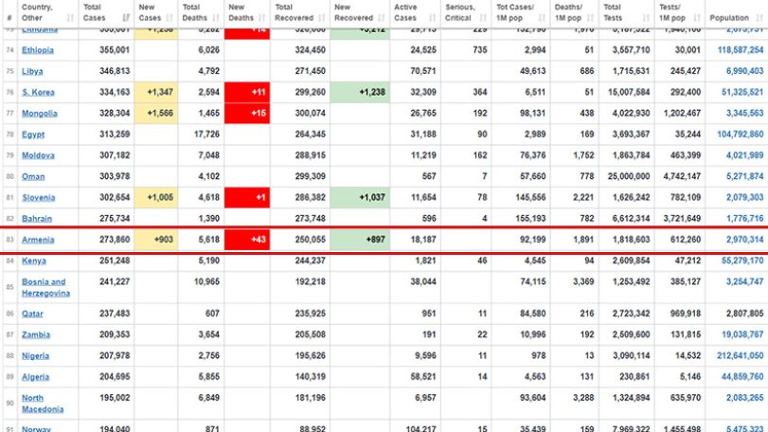Sort by Total Cases column icon
Screen dimensions: 768x432
pos(126,18)
